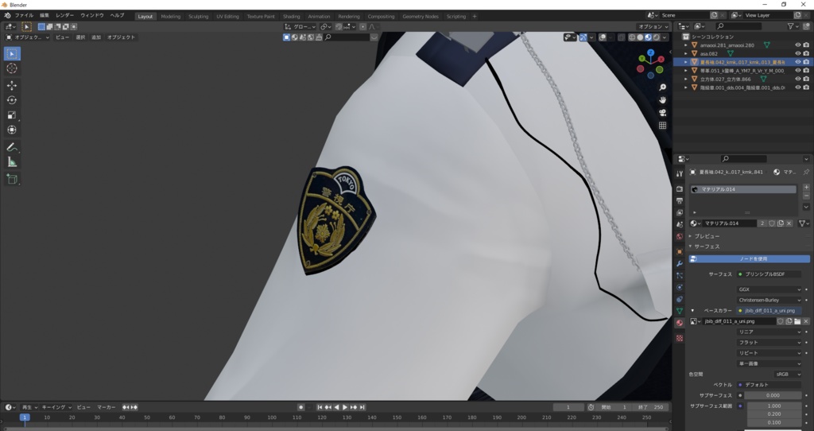
Task: Open the Render properties tab
Action: [x=680, y=188]
